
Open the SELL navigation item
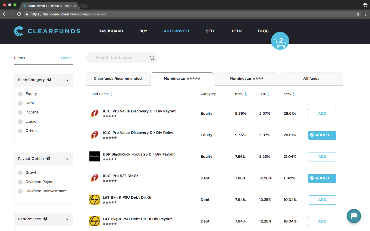211,31
